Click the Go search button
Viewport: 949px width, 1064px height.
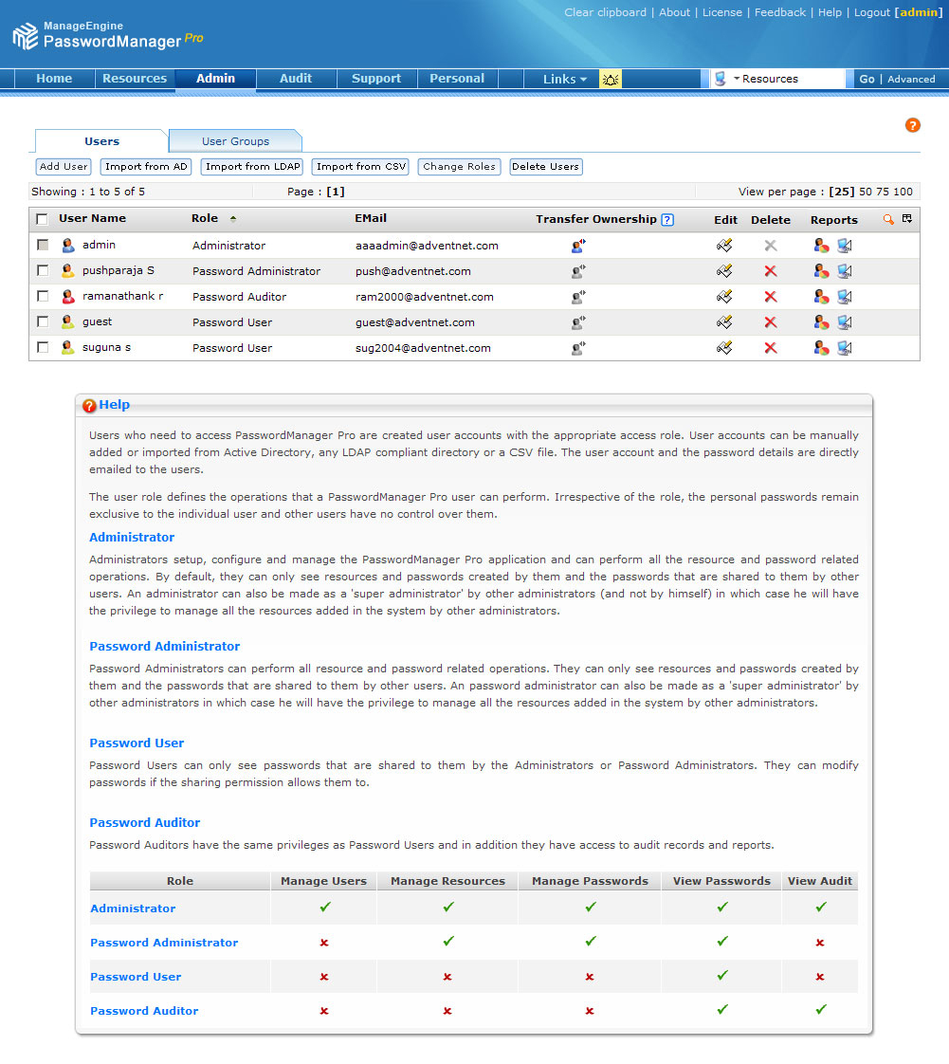[x=867, y=80]
